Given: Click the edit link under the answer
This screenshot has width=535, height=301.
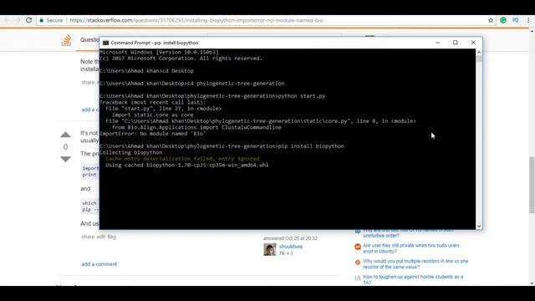Looking at the screenshot, I should [x=100, y=237].
